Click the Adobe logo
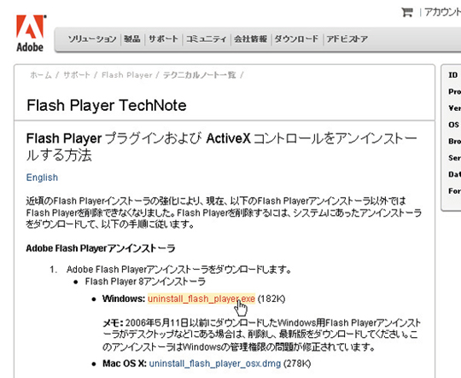The height and width of the screenshot is (378, 461). (x=31, y=33)
